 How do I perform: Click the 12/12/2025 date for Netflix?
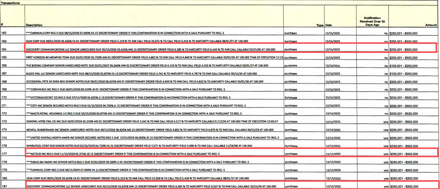coord(333,154)
